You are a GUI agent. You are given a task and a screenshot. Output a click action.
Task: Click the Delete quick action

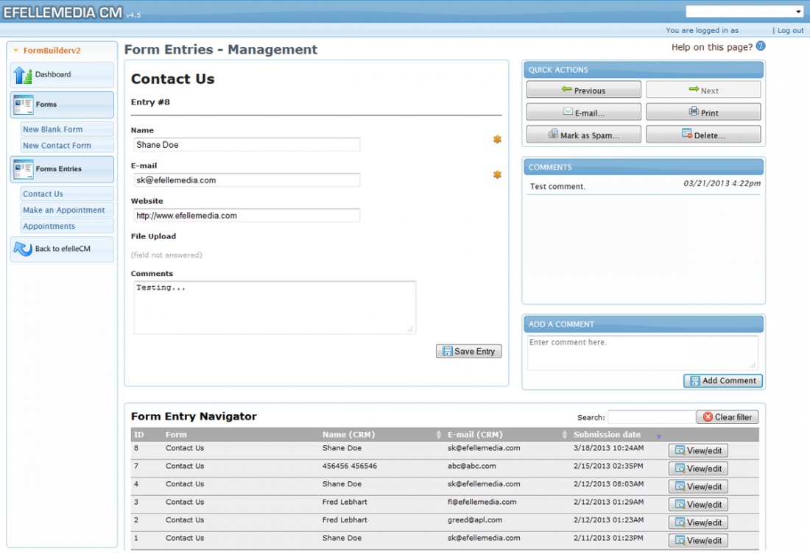pos(703,134)
